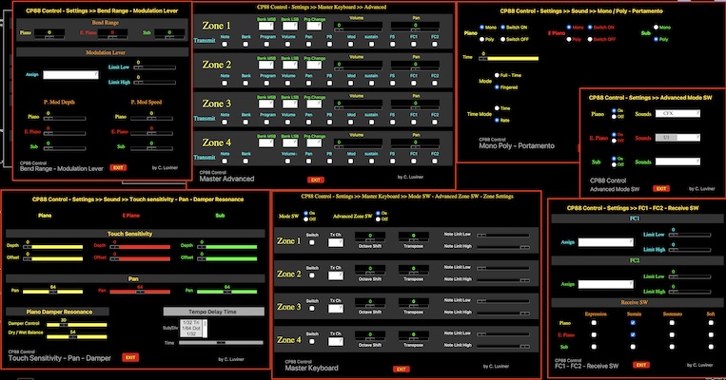Select Piano Switch OFF for portamento
The width and height of the screenshot is (726, 380).
tap(502, 39)
